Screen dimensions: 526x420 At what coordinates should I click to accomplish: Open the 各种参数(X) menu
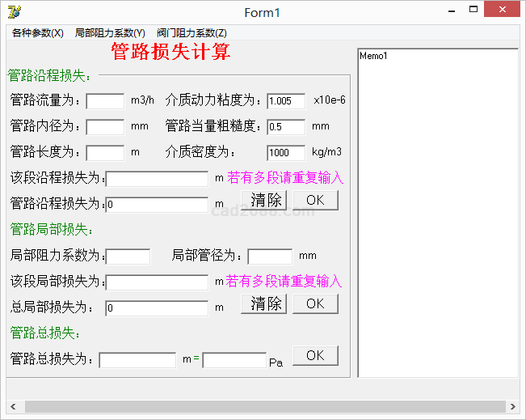click(37, 33)
